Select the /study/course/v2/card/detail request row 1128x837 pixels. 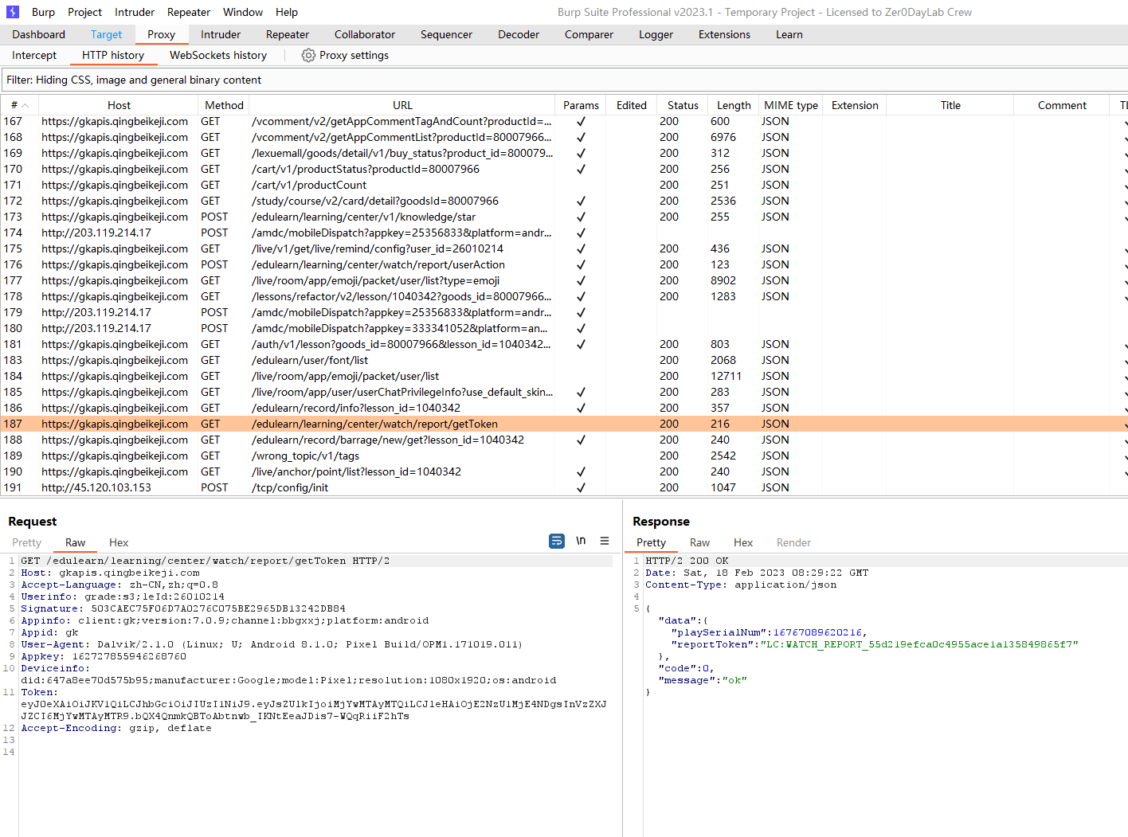(564, 201)
